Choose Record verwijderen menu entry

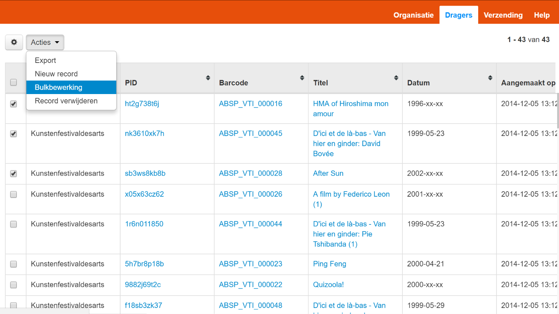71,101
